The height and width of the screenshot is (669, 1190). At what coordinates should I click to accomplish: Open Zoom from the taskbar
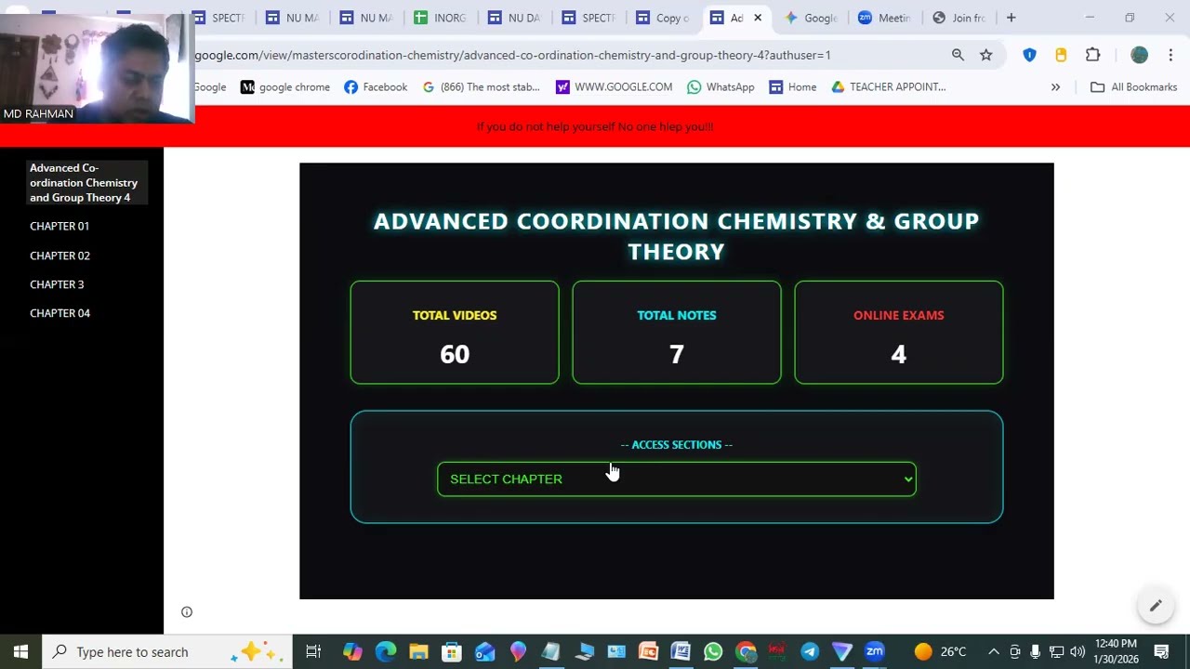[x=875, y=651]
